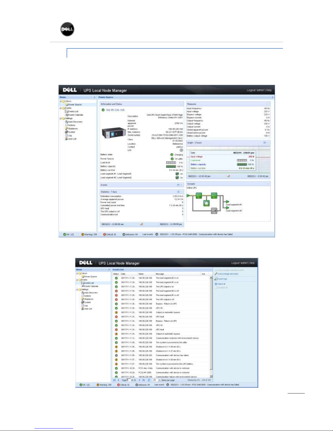Screen dimensions: 333x431
Task: Open Help in the Power Source window
Action: pyautogui.click(x=269, y=90)
